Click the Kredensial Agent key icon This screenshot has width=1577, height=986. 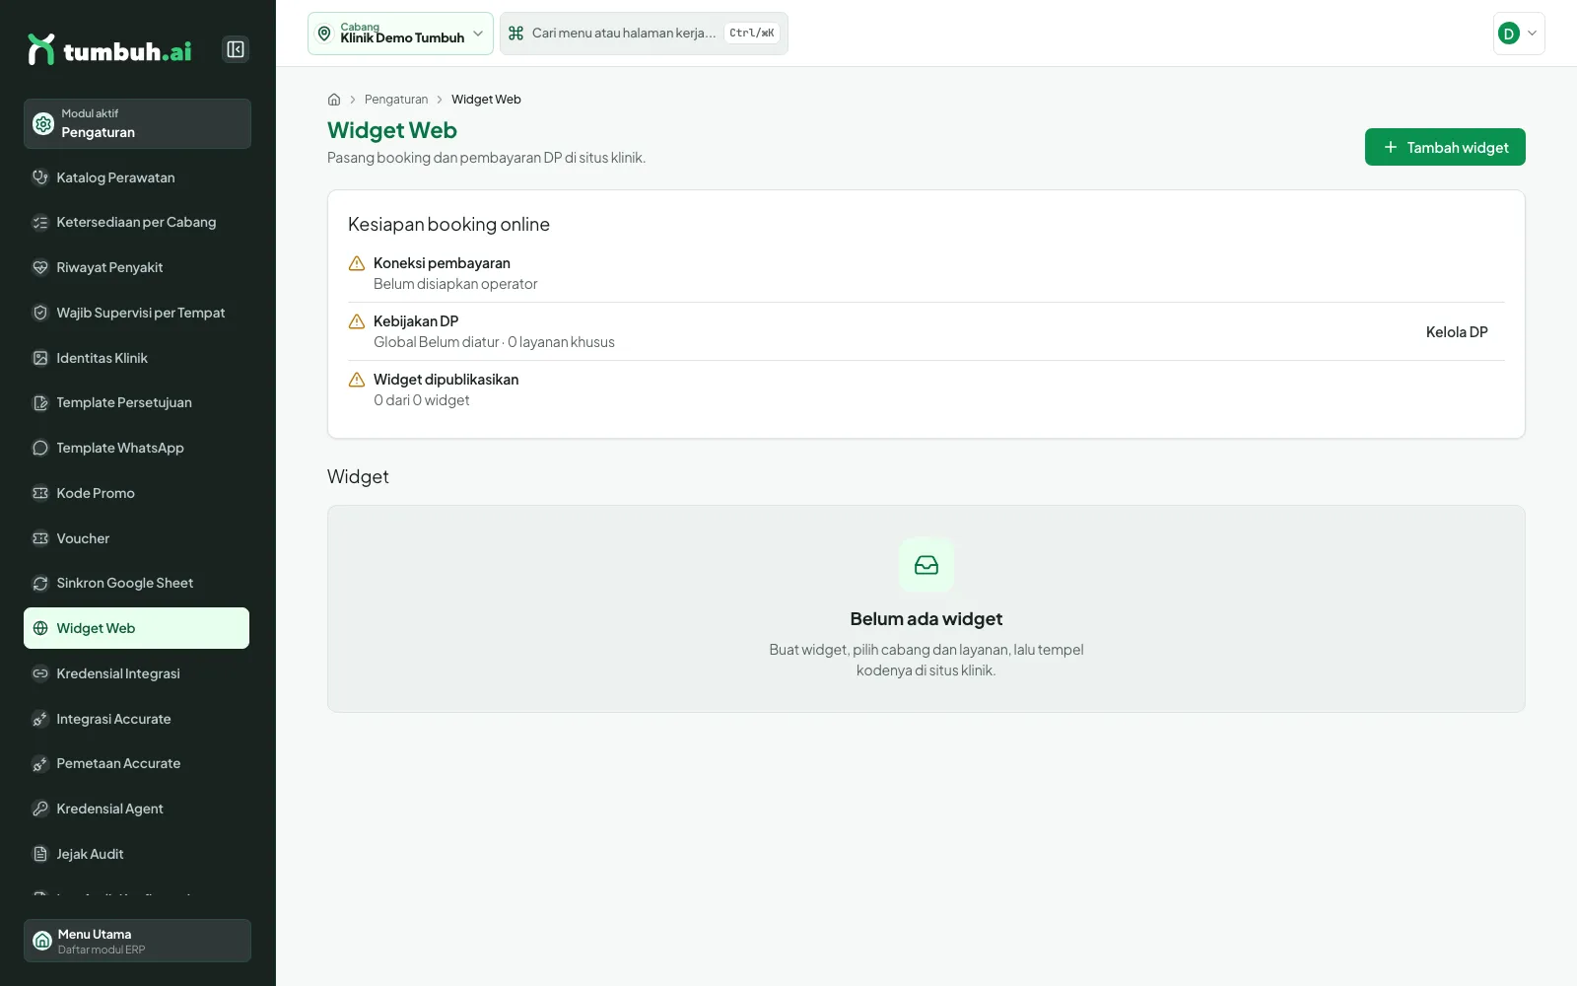[40, 809]
